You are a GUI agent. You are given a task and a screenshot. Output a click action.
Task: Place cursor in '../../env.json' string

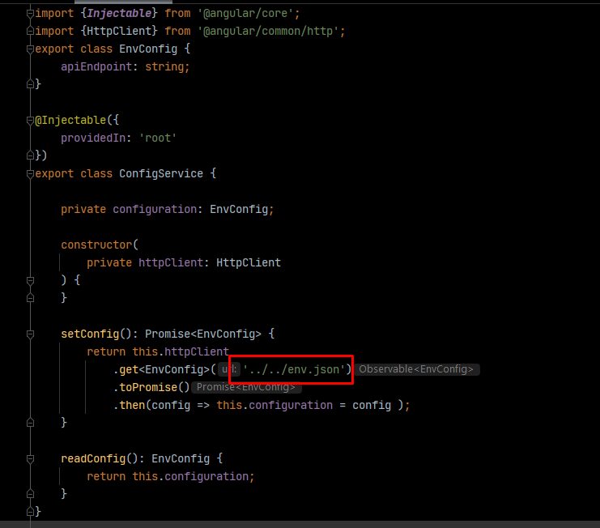[294, 369]
